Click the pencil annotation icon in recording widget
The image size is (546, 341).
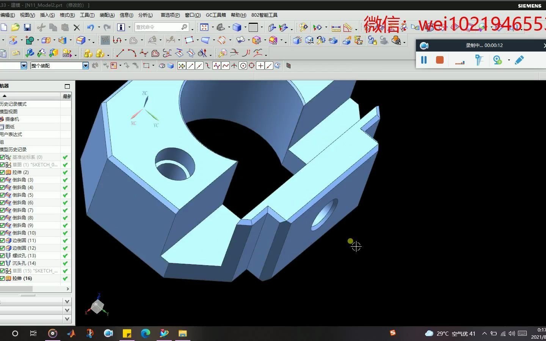[x=519, y=60]
